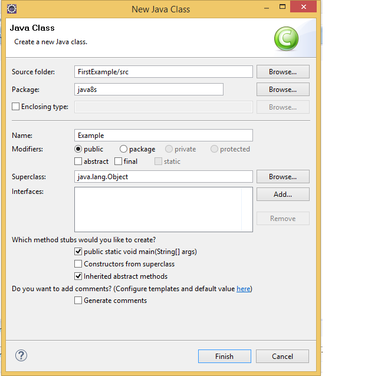Uncheck the public static void main stub
This screenshot has width=368, height=376.
pos(78,252)
